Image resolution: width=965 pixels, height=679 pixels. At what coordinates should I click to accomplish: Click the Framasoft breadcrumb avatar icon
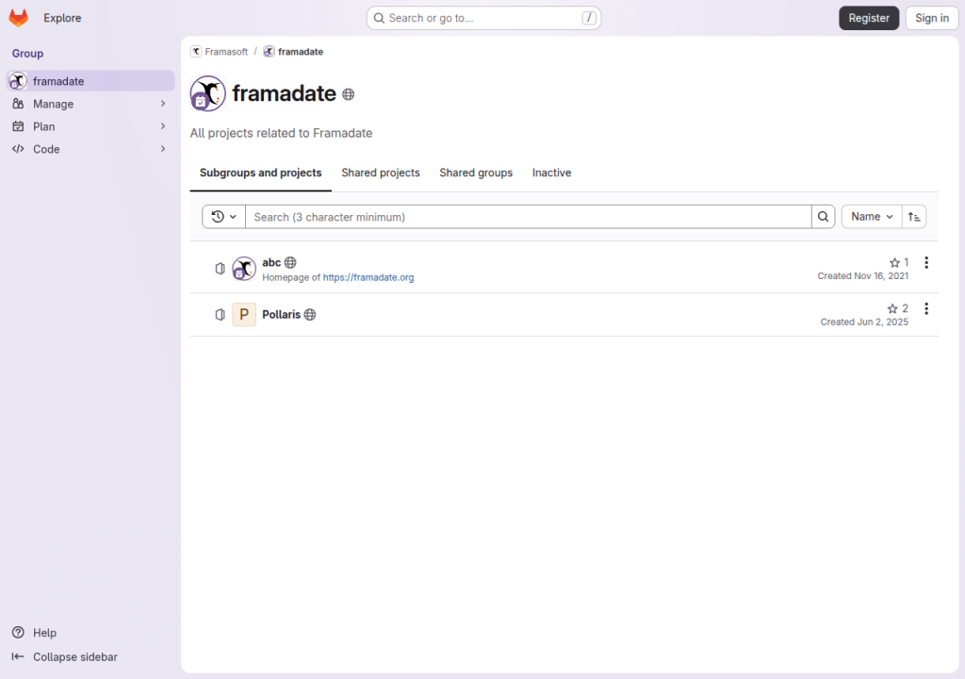[x=196, y=52]
